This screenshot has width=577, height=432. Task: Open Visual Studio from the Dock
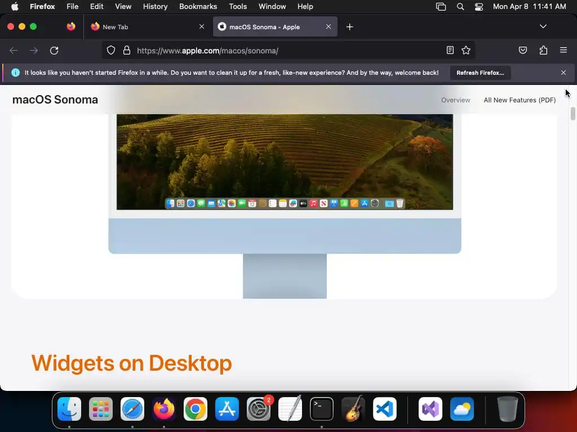point(430,409)
